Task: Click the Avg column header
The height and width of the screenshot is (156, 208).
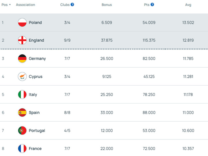Action: coord(188,5)
